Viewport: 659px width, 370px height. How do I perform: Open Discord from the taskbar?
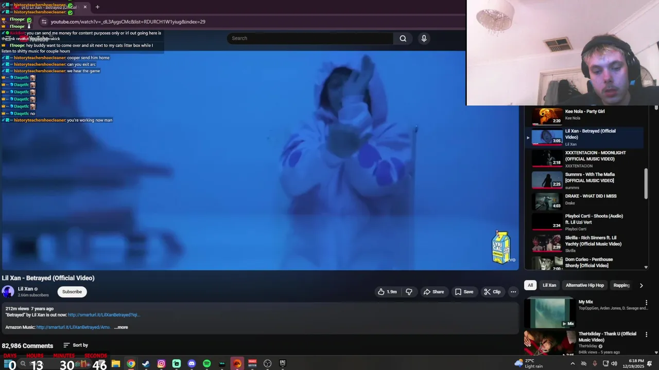192,364
